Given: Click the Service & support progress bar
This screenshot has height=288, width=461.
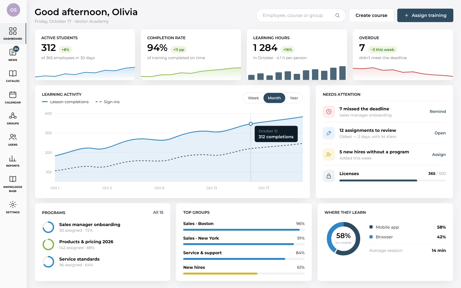Looking at the screenshot, I should [x=244, y=259].
